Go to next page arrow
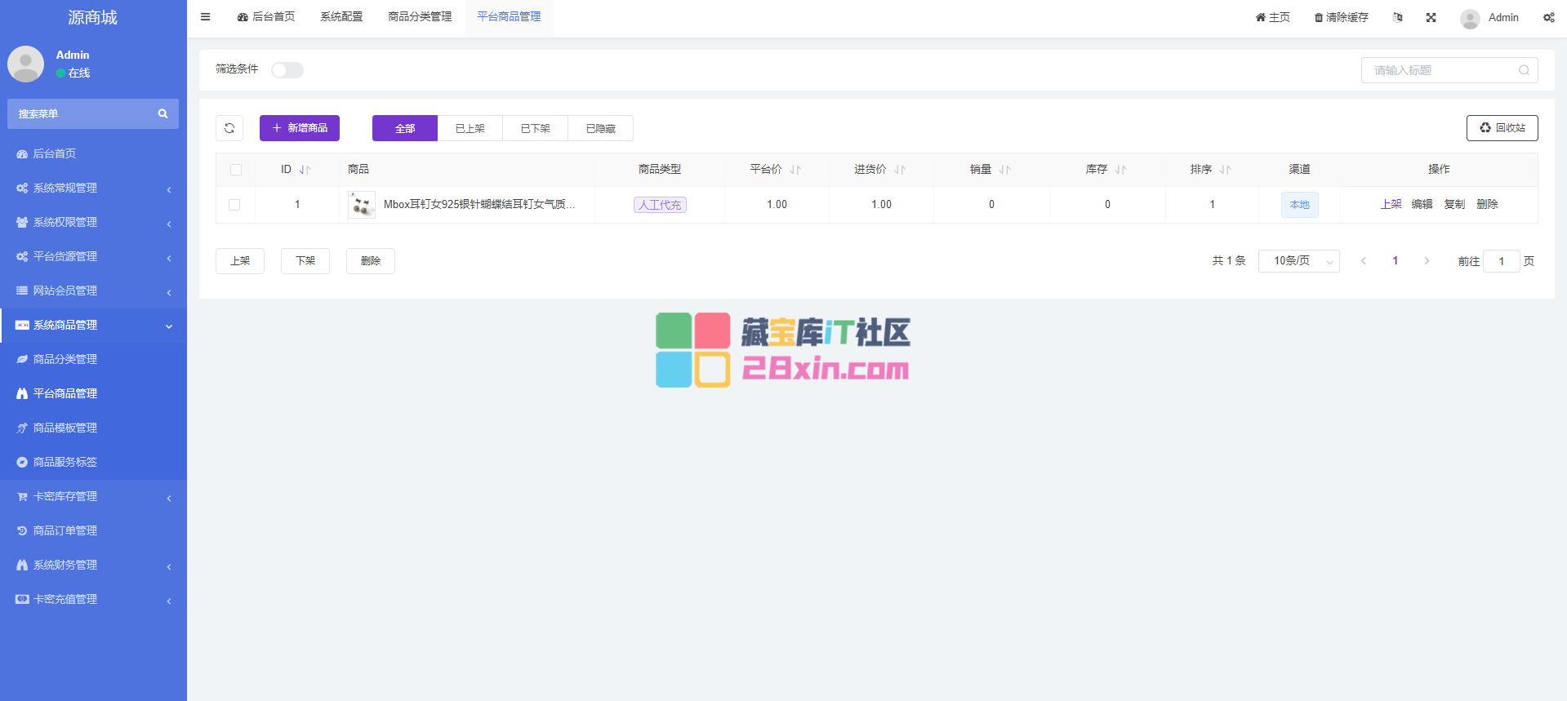The height and width of the screenshot is (701, 1567). tap(1427, 261)
